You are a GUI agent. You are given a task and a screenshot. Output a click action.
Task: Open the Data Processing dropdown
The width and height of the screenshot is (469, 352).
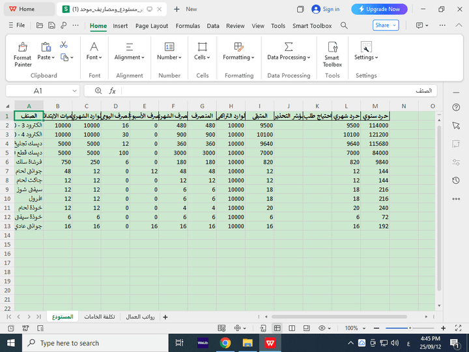[289, 57]
